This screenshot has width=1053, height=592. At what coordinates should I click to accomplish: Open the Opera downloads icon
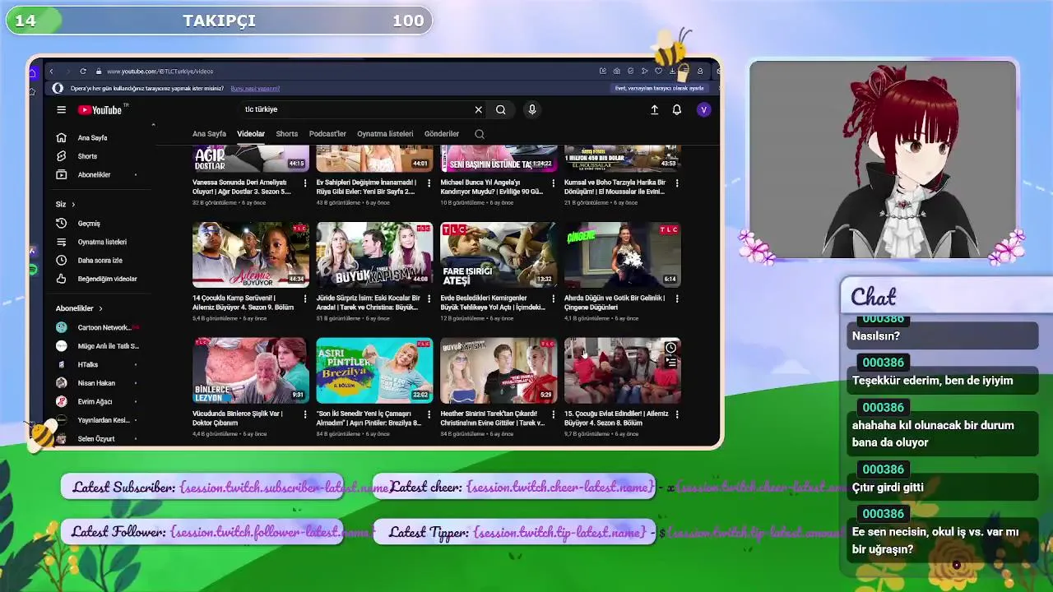pyautogui.click(x=672, y=72)
